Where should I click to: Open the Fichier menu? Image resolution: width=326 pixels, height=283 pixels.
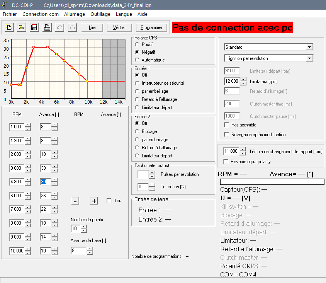click(x=10, y=14)
